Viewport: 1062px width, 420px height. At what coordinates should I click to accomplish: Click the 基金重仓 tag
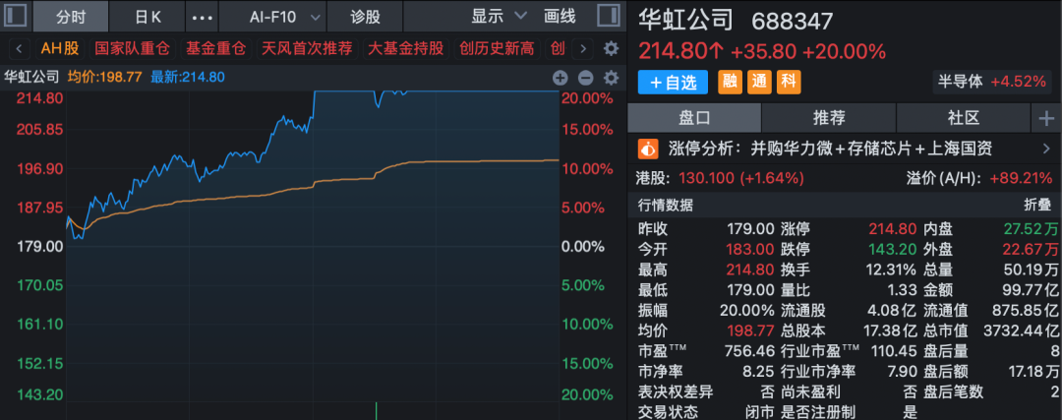(216, 49)
